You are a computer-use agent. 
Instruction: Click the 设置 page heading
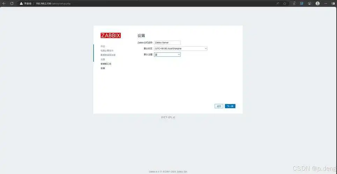141,35
